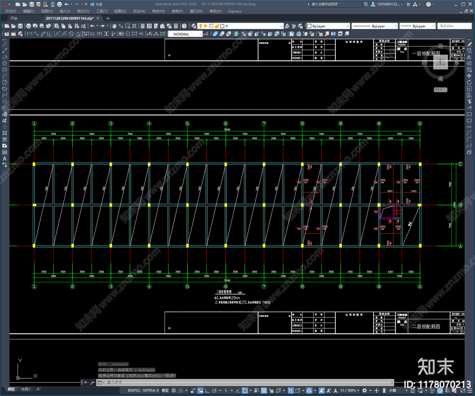
Task: Switch to the 布局1 layout tab
Action: tap(26, 389)
